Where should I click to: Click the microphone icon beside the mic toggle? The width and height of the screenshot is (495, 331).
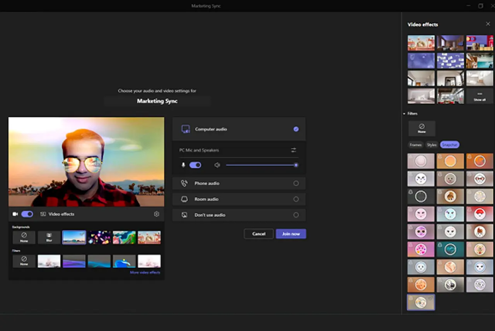183,165
